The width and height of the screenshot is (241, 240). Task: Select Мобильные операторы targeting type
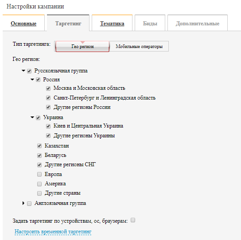[x=139, y=46]
